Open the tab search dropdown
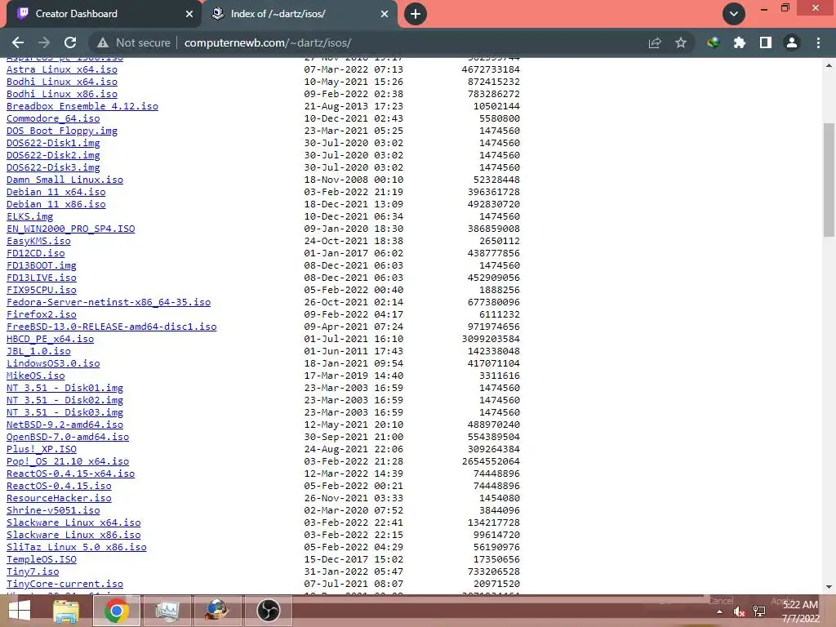836x627 pixels. coord(734,14)
